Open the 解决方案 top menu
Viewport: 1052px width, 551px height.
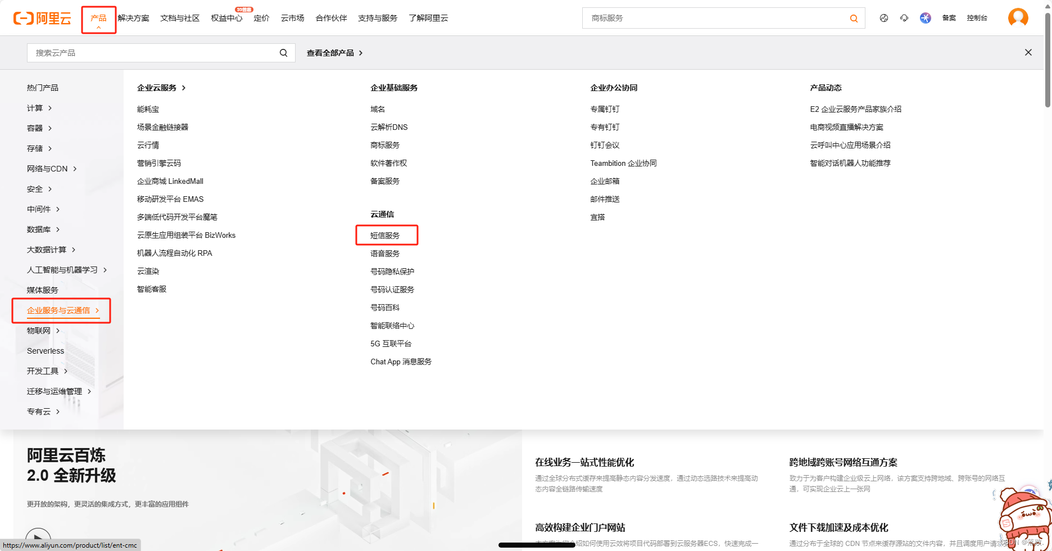point(134,18)
